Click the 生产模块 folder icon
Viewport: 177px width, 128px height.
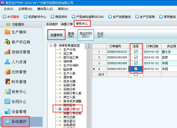[x=7, y=32]
